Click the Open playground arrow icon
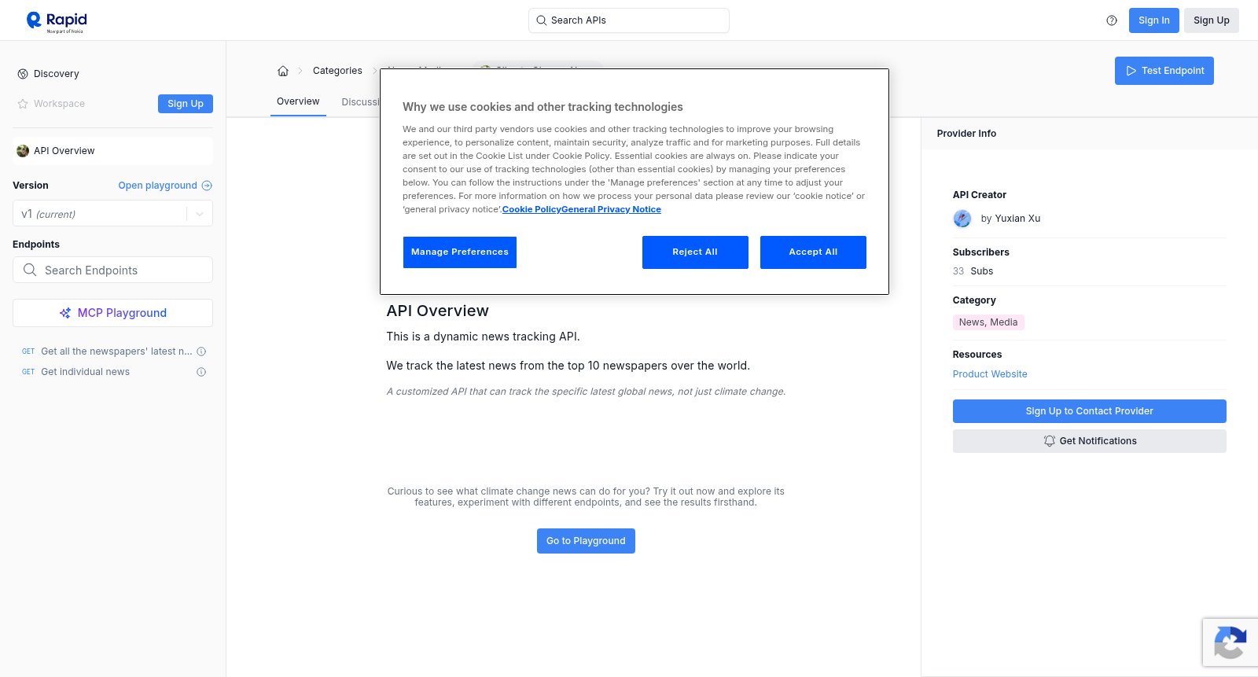 pyautogui.click(x=207, y=186)
